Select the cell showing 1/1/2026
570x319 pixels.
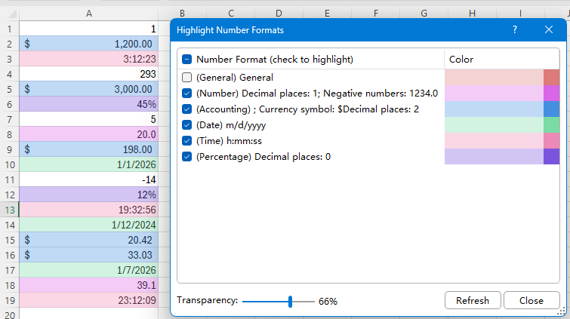[88, 164]
